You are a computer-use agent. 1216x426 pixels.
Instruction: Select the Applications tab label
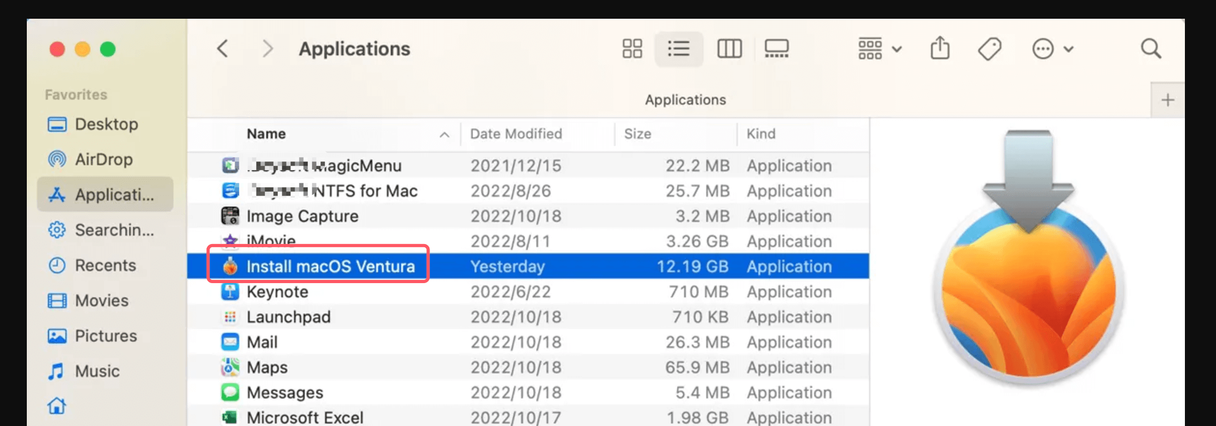click(x=685, y=100)
